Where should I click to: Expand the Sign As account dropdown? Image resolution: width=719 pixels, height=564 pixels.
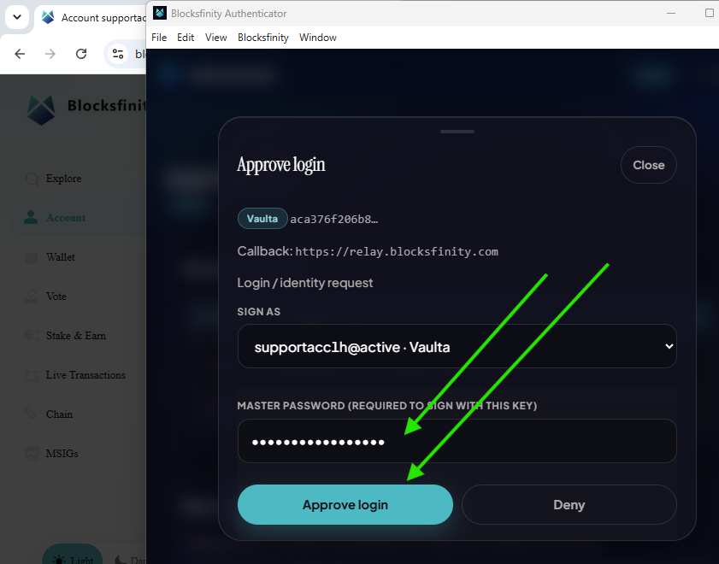click(x=457, y=346)
